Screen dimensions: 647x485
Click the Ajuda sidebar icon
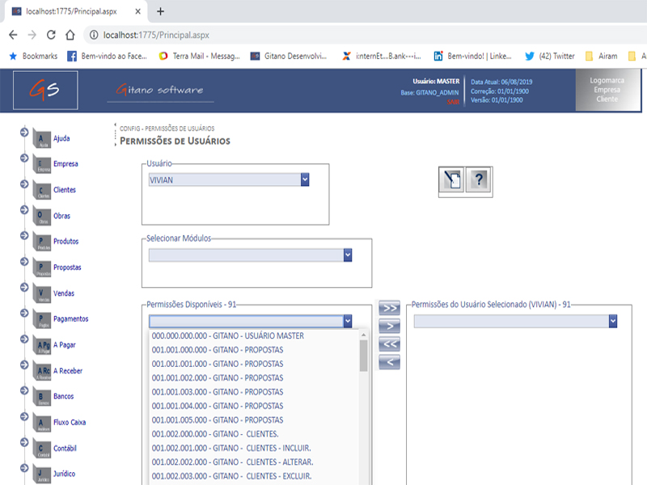coord(43,140)
